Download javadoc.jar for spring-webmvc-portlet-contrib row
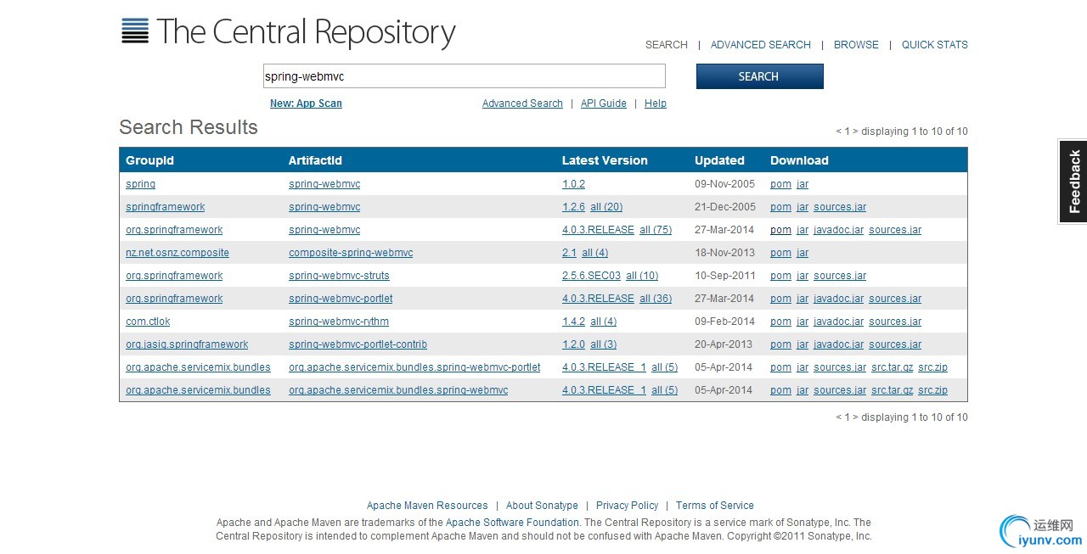 point(838,344)
